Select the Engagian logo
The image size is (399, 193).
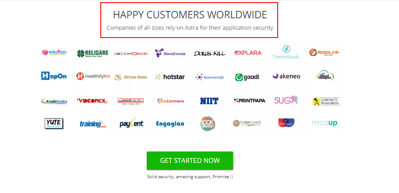(170, 124)
